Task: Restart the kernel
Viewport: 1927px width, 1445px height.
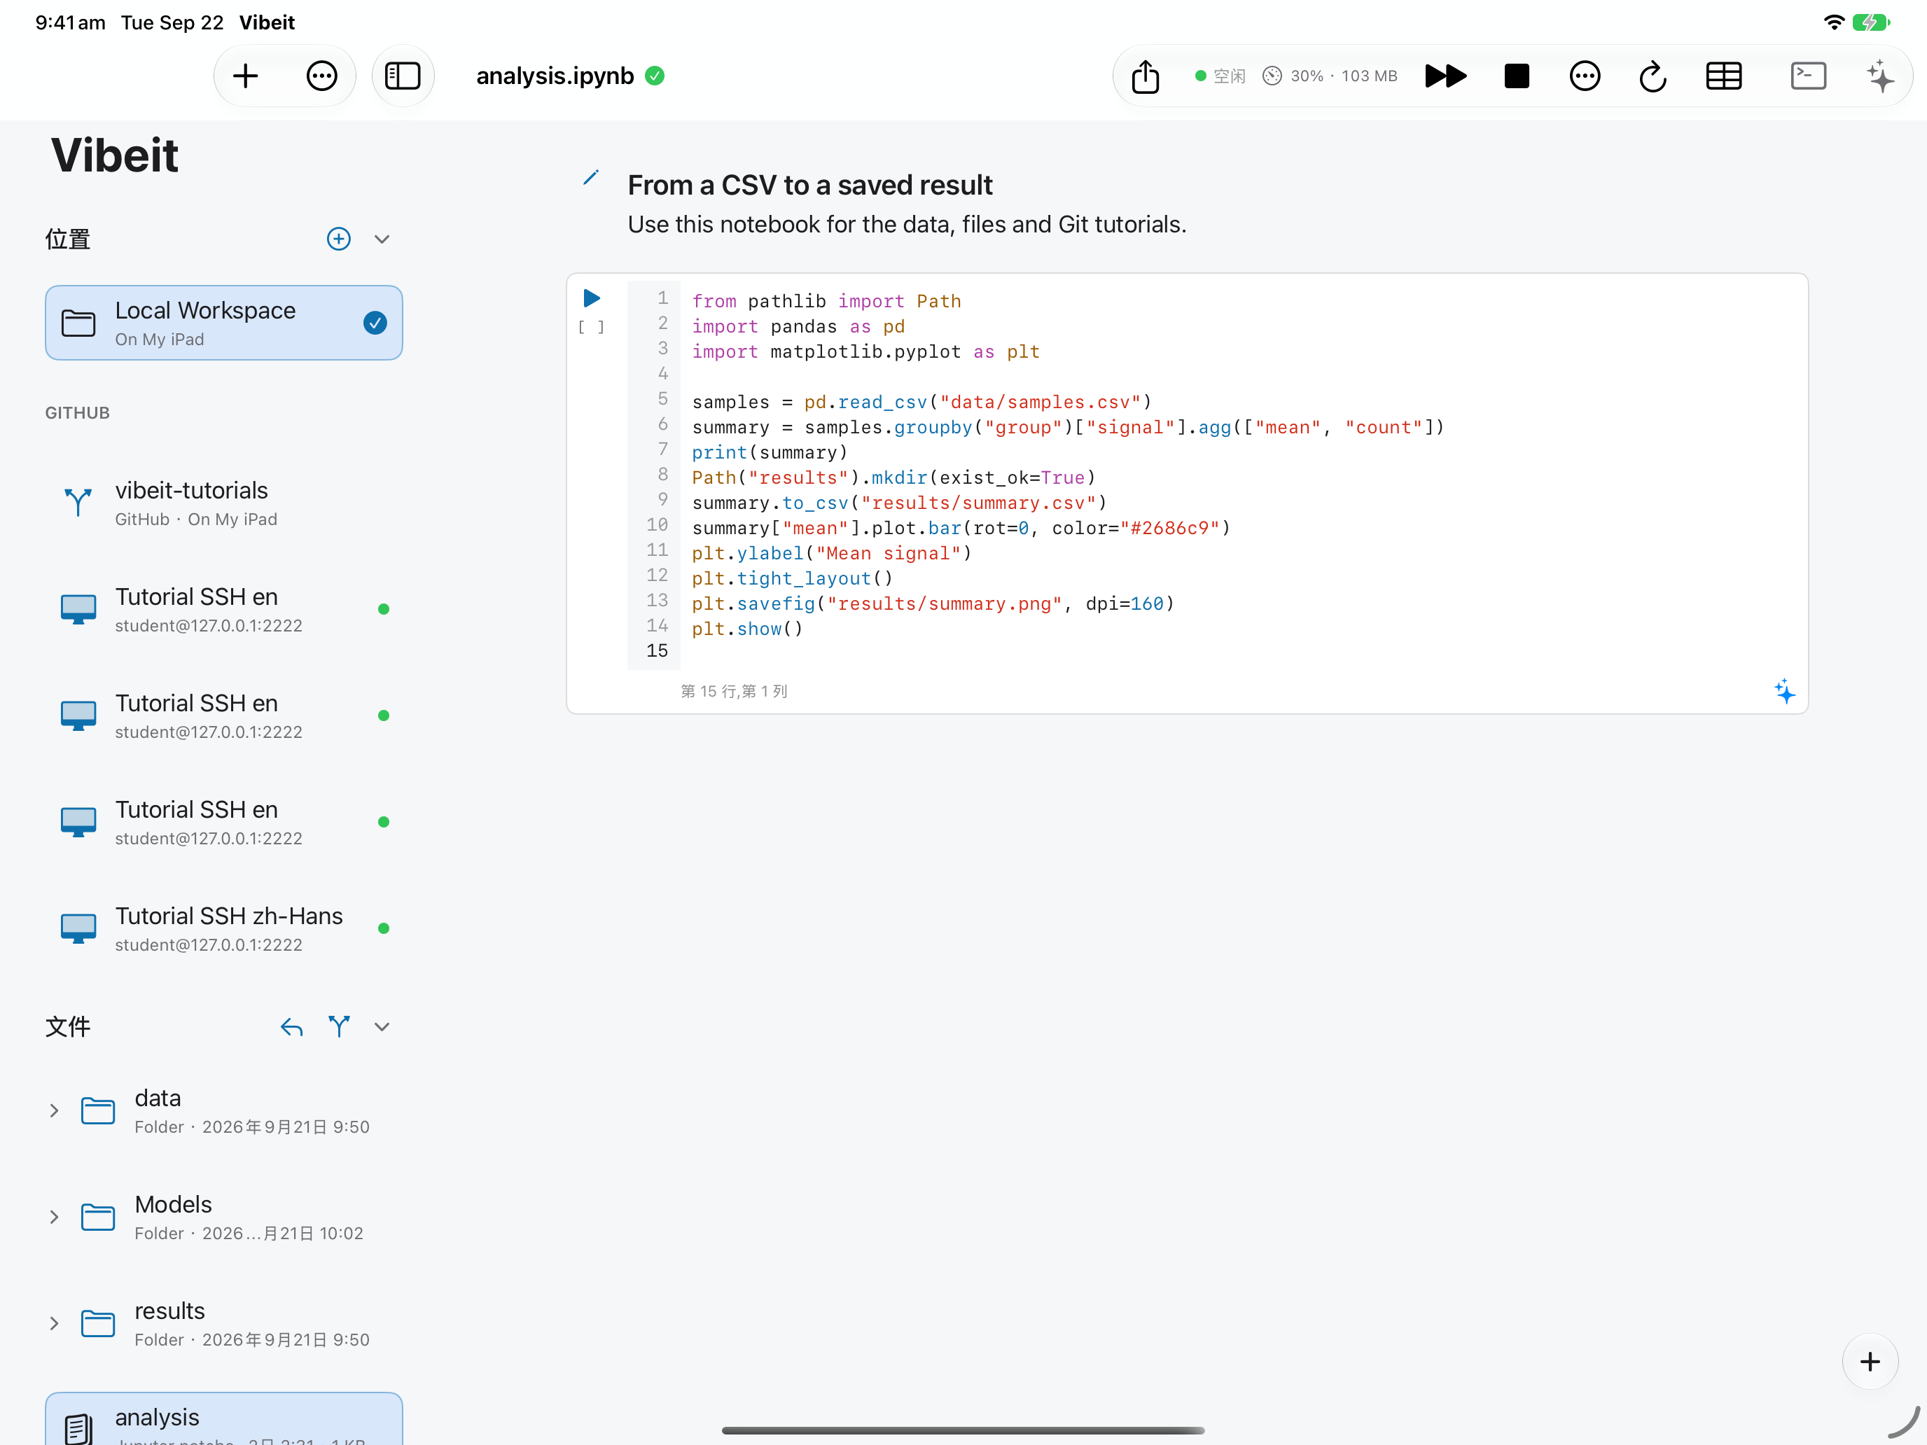Action: [1653, 76]
